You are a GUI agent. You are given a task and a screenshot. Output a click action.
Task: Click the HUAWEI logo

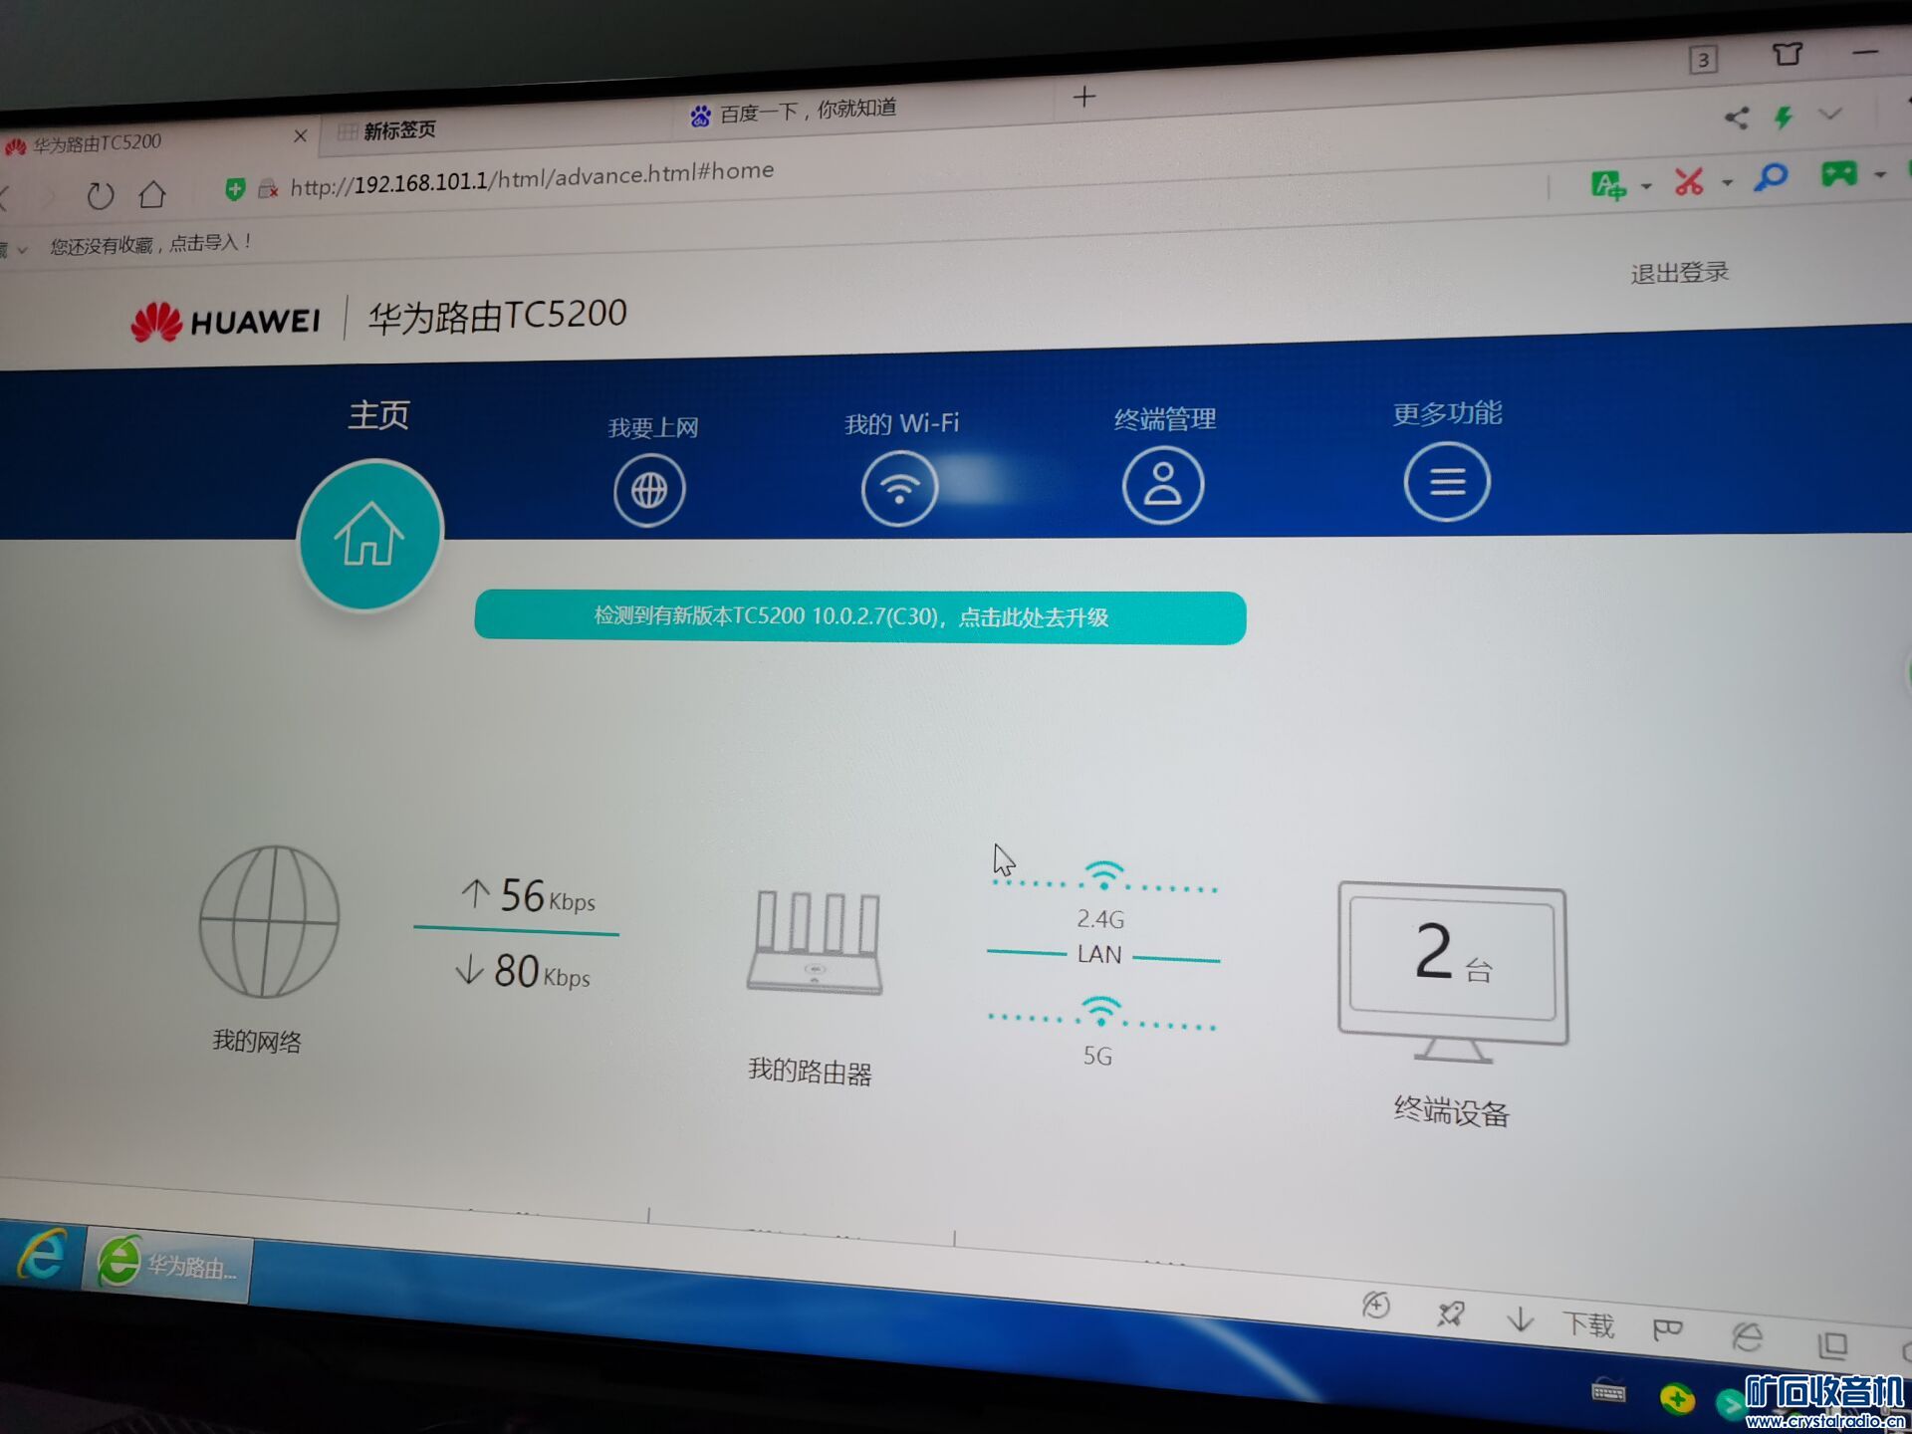[x=226, y=322]
